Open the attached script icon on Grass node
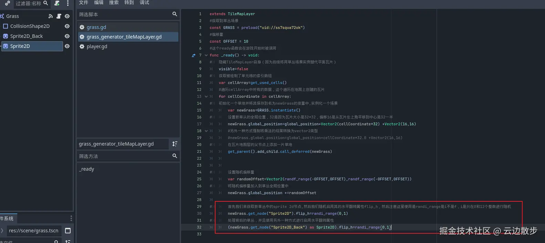The width and height of the screenshot is (545, 243). (59, 16)
